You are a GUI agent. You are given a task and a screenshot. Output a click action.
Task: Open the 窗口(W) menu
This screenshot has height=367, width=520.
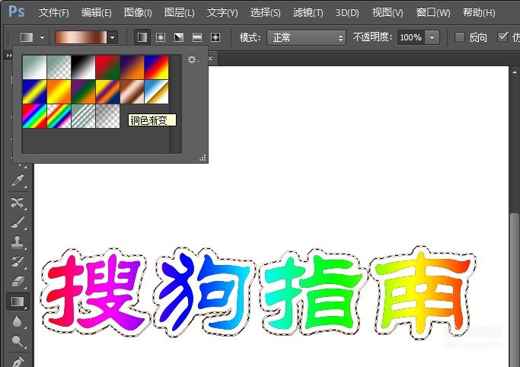433,13
